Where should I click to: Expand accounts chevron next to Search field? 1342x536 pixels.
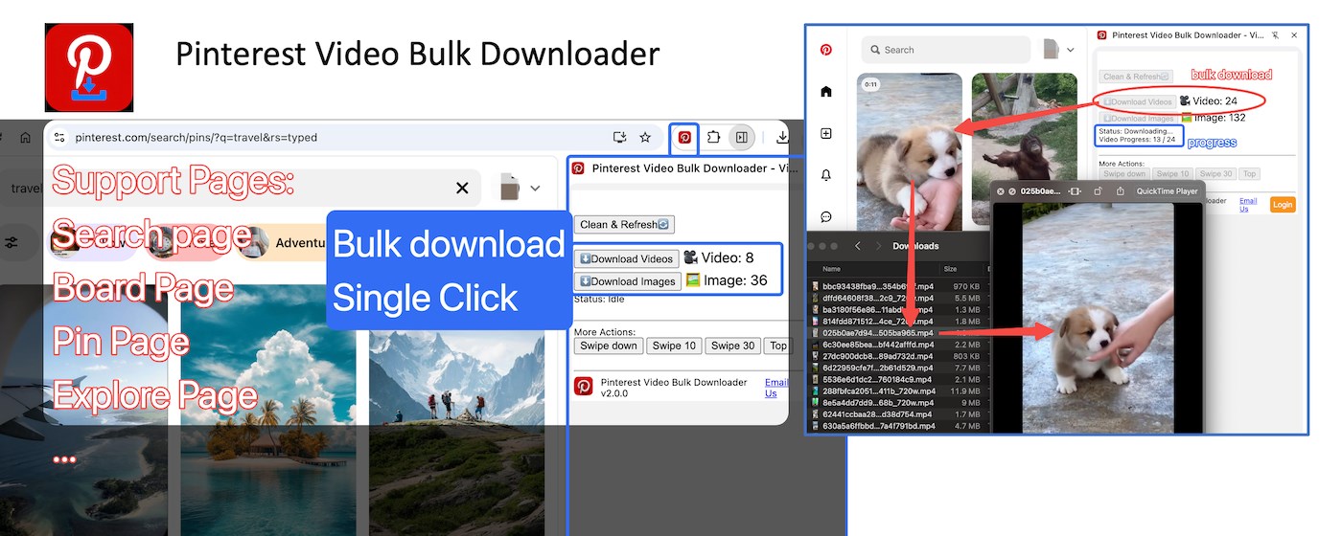pyautogui.click(x=1072, y=50)
